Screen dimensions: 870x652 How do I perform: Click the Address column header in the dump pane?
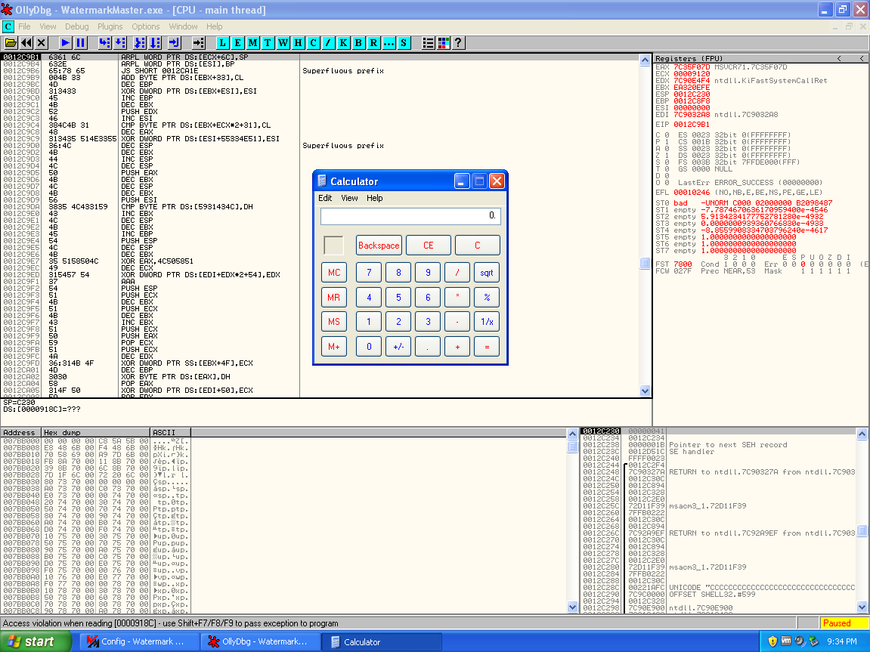click(x=21, y=432)
